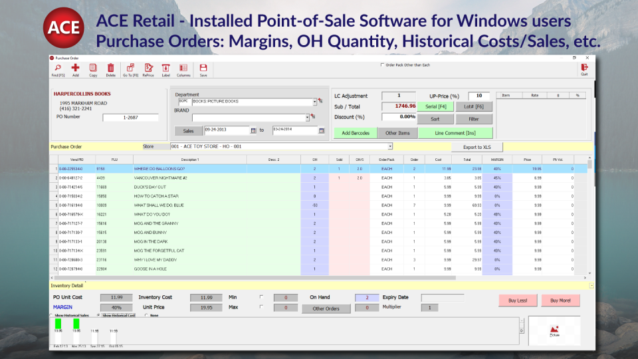638x359 pixels.
Task: Click OH value -50 for WHAT SHALL WE DO, BLUE
Action: click(x=314, y=205)
